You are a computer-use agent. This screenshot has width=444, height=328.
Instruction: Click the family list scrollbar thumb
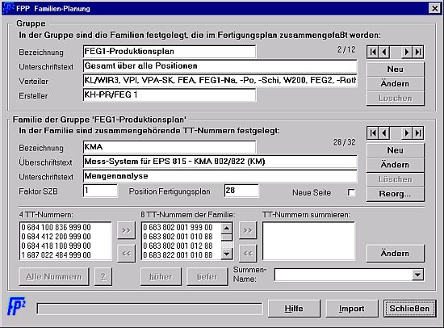227,238
